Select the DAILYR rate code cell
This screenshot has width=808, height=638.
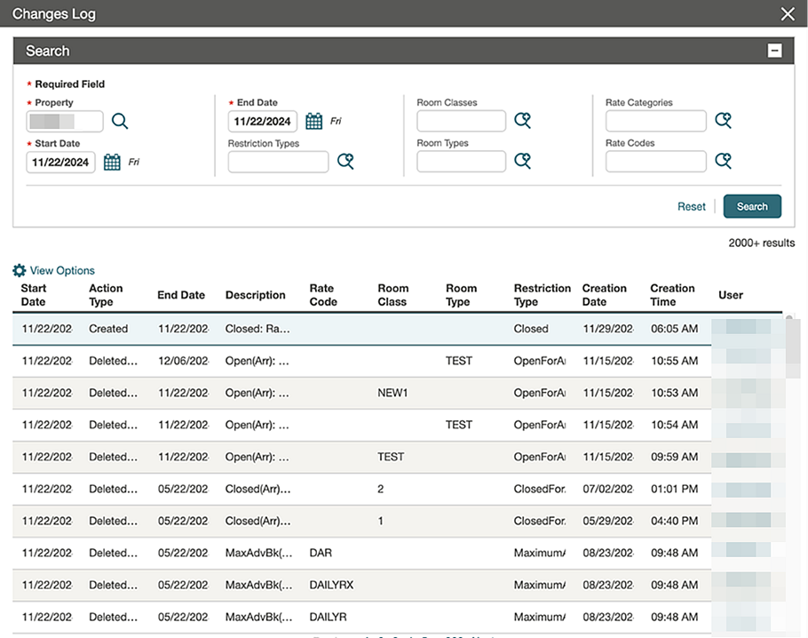(x=328, y=617)
